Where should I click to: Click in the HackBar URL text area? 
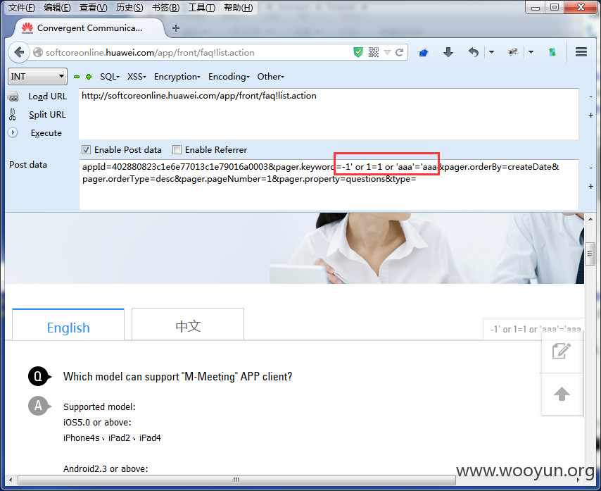click(329, 114)
